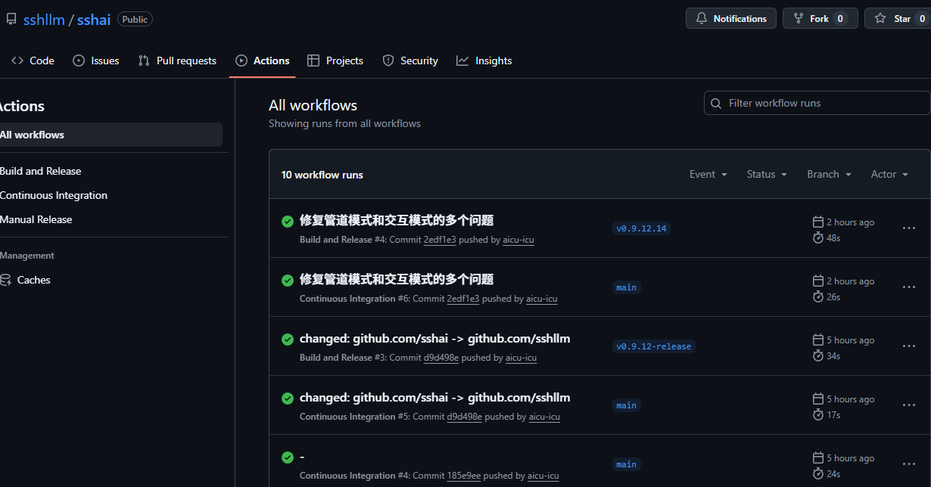Click the Security shield icon
931x487 pixels.
pyautogui.click(x=388, y=60)
